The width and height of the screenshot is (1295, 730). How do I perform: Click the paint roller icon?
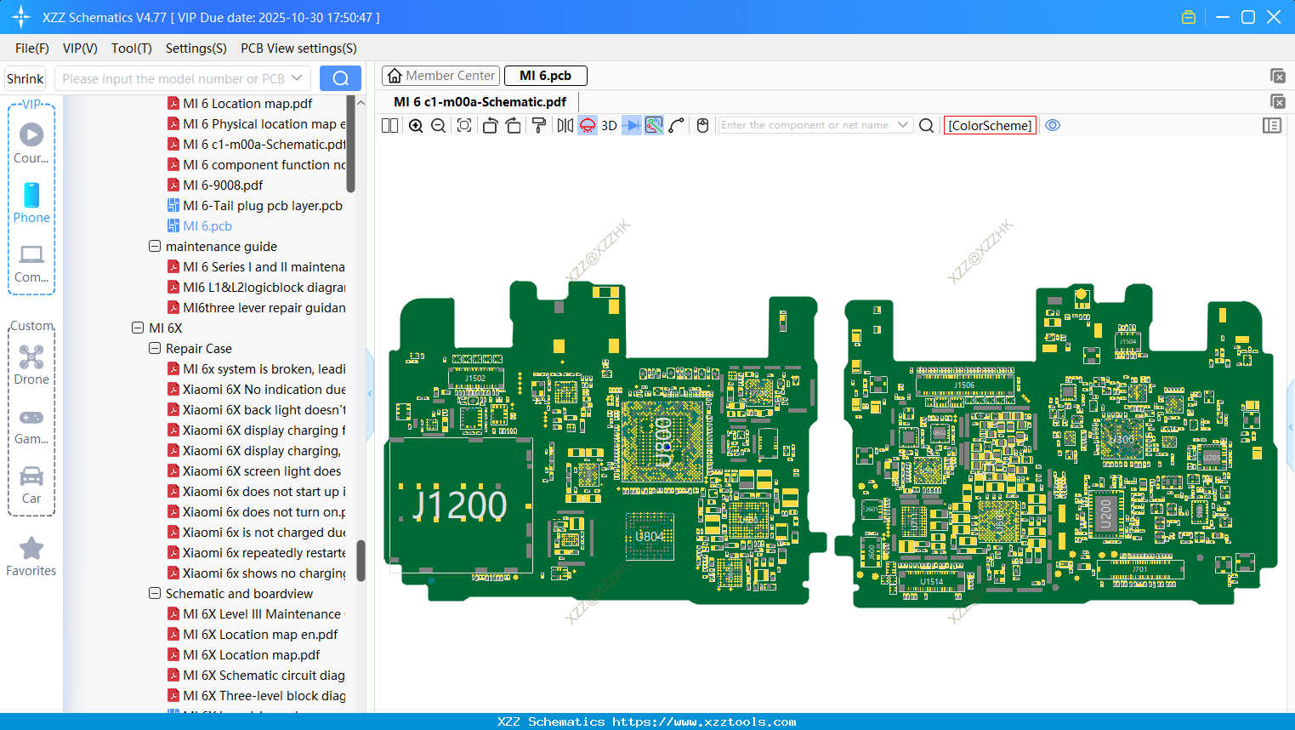point(539,126)
